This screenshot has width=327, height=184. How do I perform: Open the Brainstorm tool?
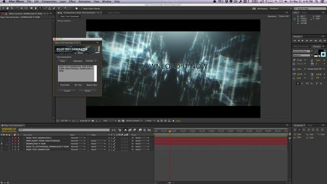pyautogui.click(x=140, y=130)
